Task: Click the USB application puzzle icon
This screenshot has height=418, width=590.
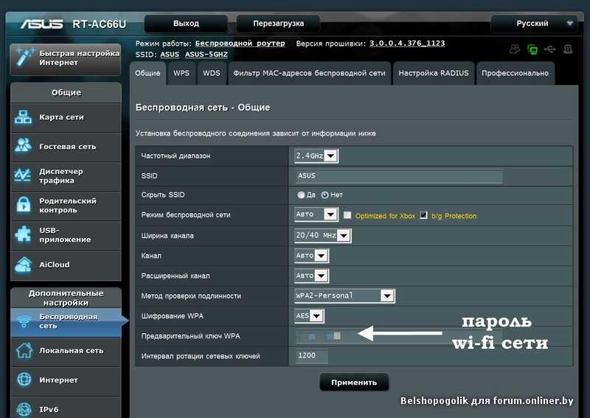Action: (x=23, y=234)
